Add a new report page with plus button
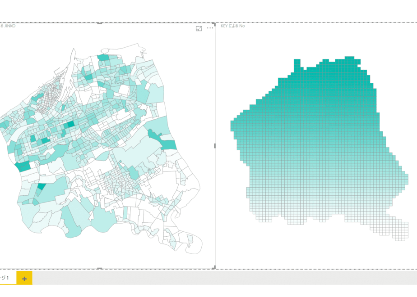The height and width of the screenshot is (297, 417). 24,279
